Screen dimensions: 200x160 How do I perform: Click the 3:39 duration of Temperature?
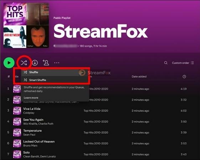pos(184,133)
